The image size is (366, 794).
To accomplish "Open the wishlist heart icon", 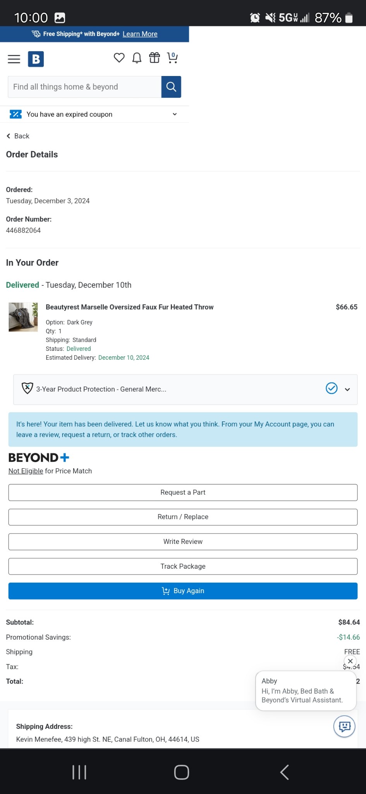I will pyautogui.click(x=119, y=58).
